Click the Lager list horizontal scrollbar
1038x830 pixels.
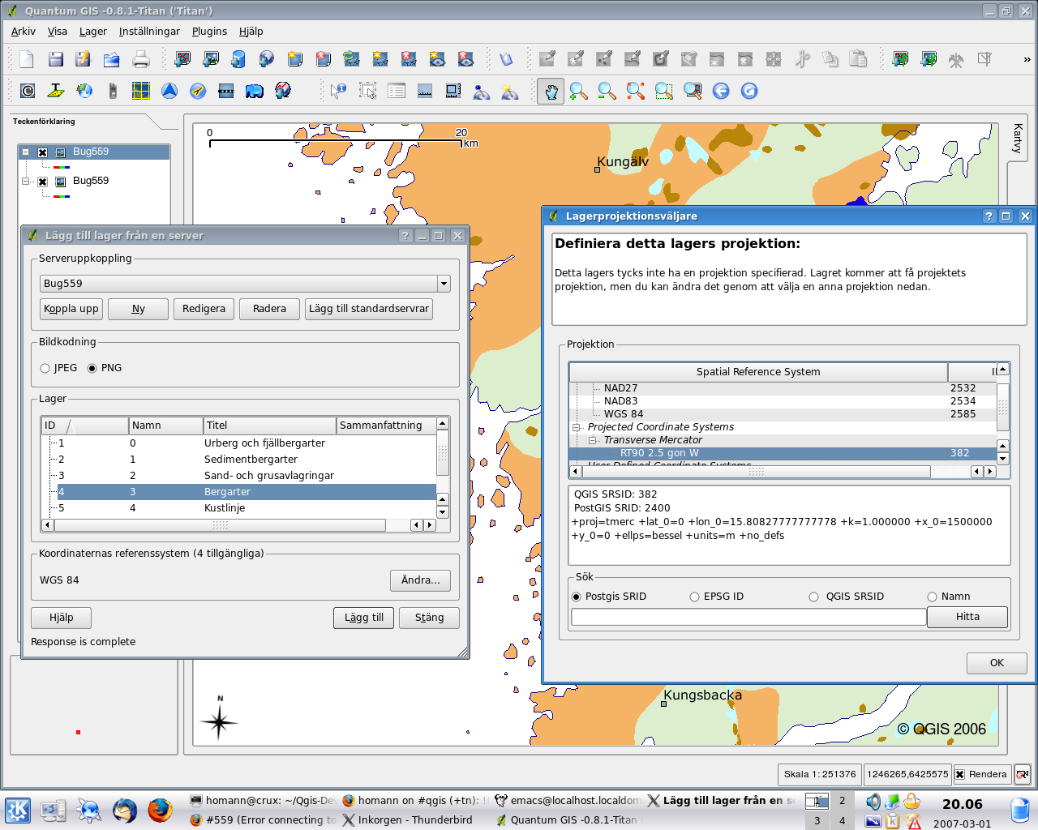point(238,525)
